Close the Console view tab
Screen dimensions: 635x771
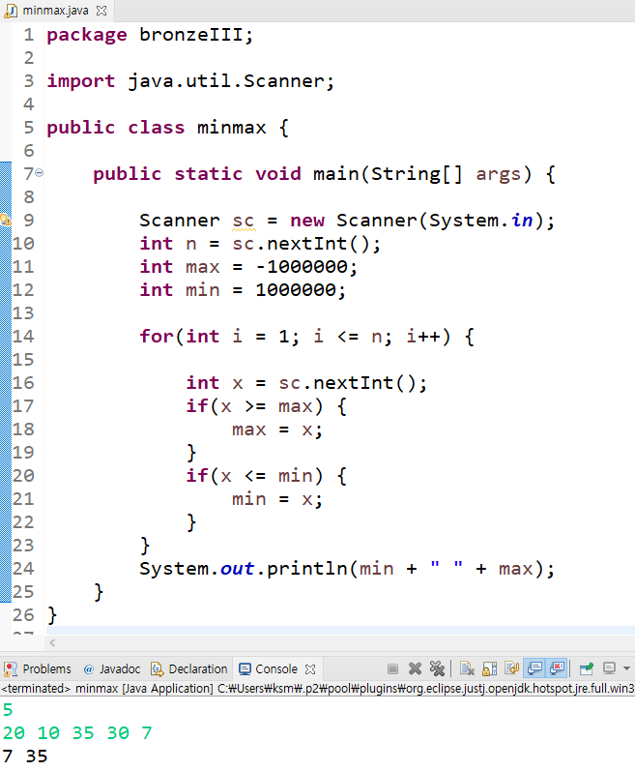point(310,669)
